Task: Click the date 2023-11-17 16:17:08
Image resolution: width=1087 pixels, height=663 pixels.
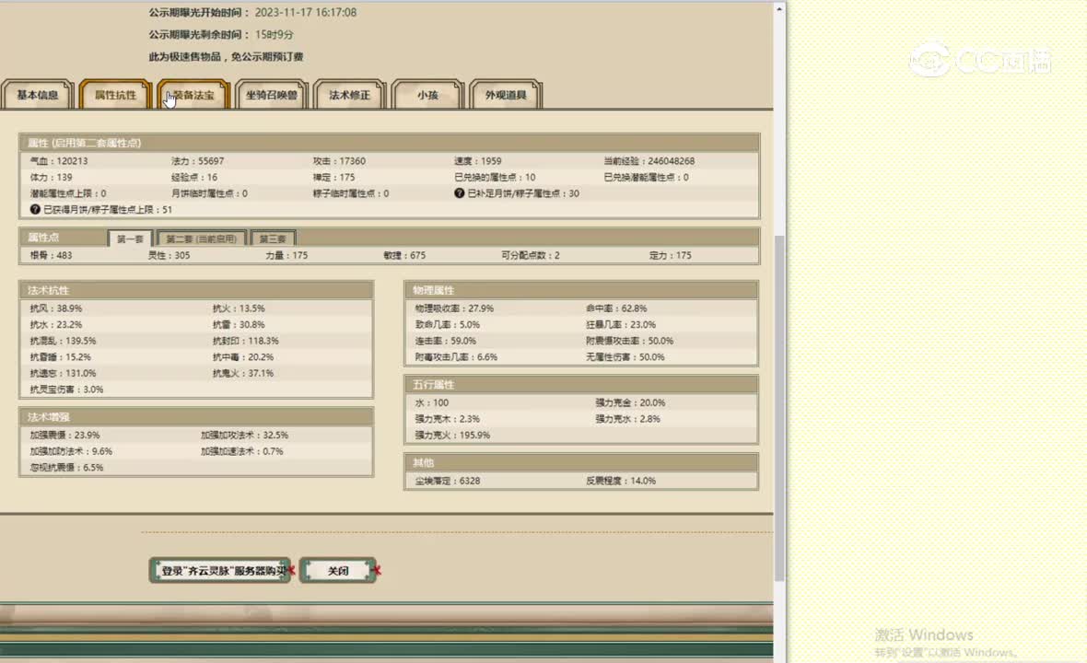Action: [306, 13]
